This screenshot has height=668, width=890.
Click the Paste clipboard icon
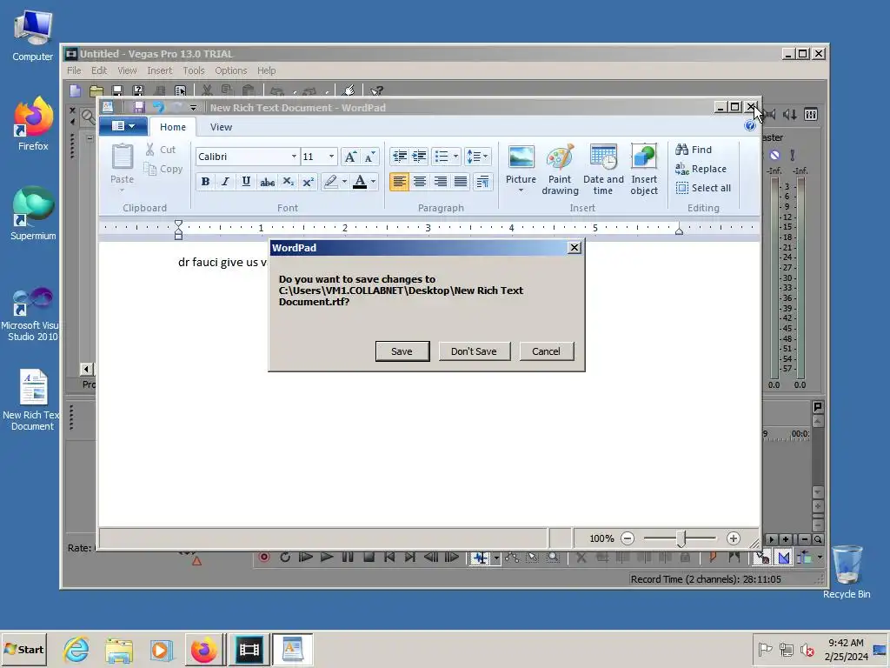coord(122,157)
